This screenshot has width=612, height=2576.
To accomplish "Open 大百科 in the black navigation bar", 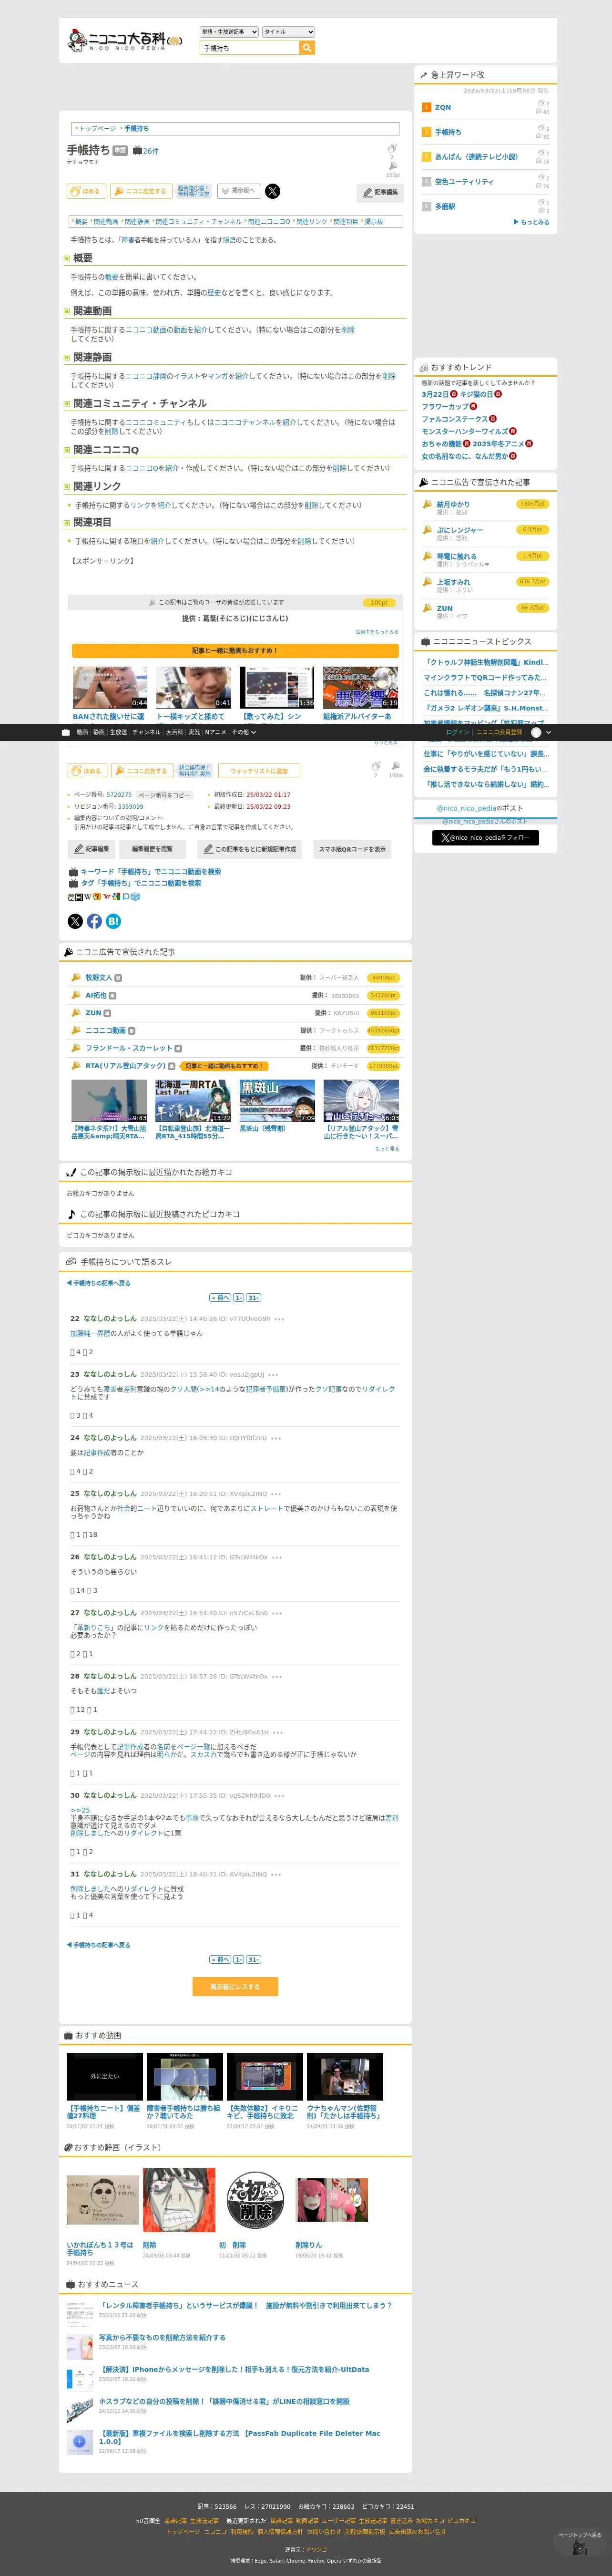I will [x=174, y=732].
